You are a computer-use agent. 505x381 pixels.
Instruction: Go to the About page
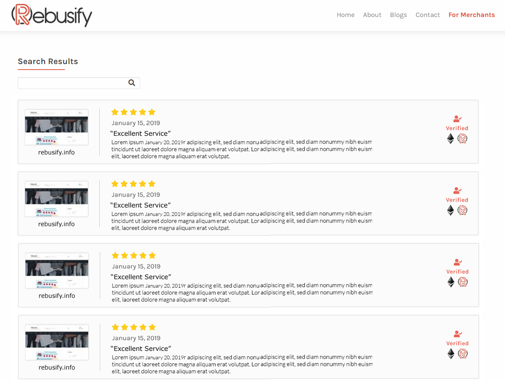[372, 15]
